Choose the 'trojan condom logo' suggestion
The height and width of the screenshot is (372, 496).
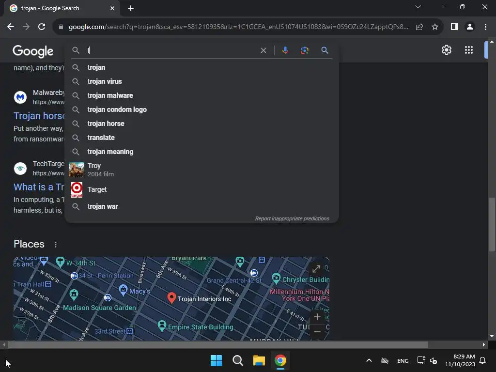coord(201,109)
